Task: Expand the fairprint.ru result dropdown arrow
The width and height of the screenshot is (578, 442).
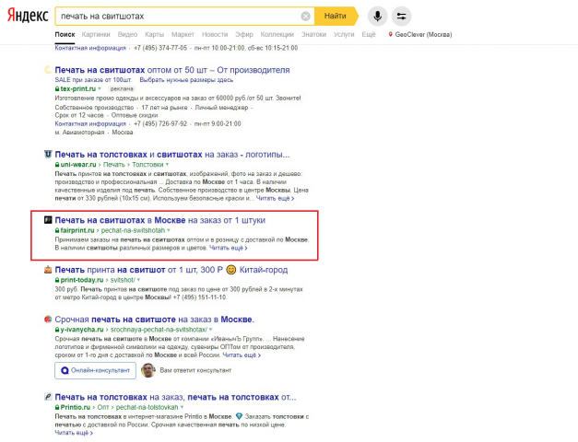Action: (169, 230)
